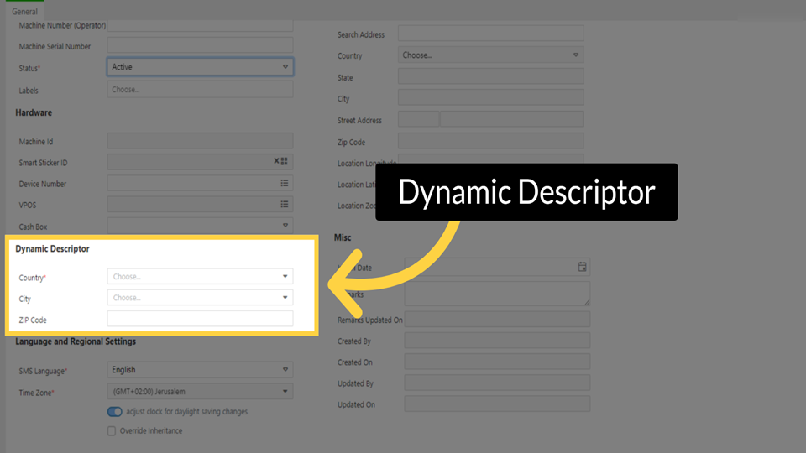Clear the Smart Sticker ID field with X icon

pos(276,161)
